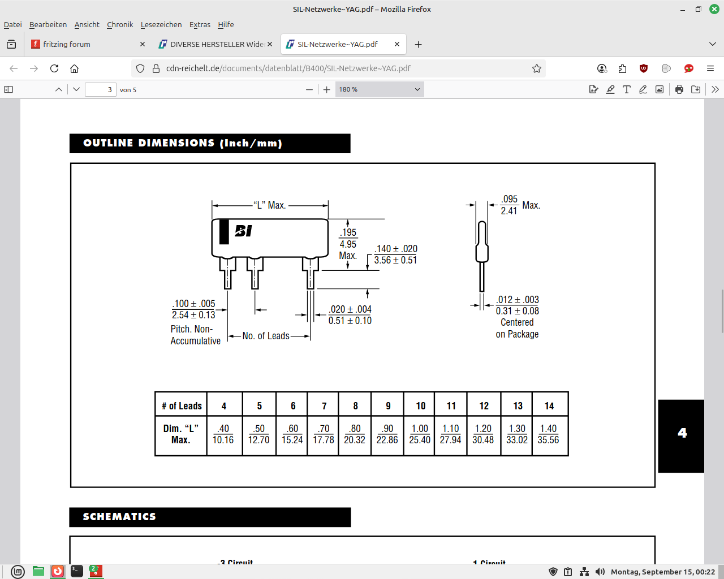Print the PDF document
The image size is (724, 579).
coord(679,89)
